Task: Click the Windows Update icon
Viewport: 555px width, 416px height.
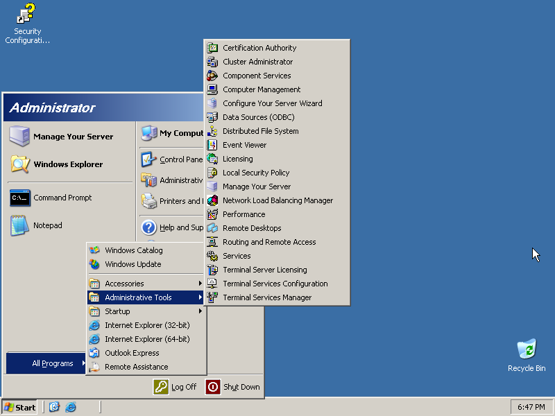Action: coord(94,264)
